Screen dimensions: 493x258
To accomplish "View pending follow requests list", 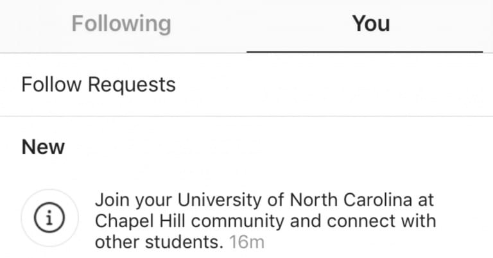I will [246, 85].
